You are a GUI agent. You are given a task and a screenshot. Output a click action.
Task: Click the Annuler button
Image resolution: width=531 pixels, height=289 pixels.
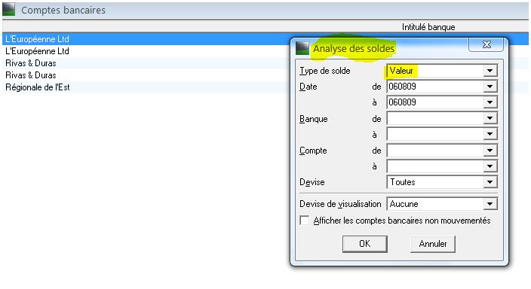click(433, 244)
